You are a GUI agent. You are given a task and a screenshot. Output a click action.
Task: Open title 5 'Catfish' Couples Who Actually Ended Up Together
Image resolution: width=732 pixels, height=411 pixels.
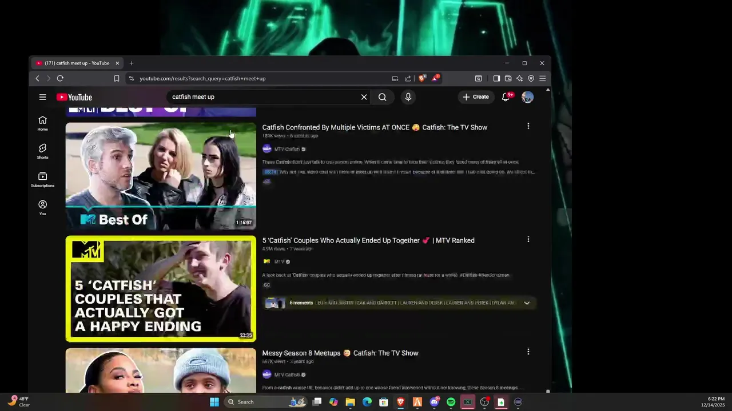click(x=368, y=240)
